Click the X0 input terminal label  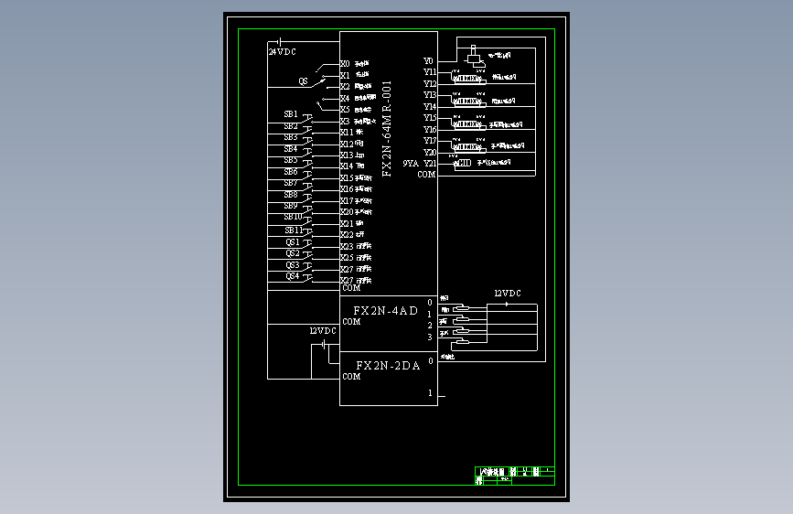[x=345, y=64]
